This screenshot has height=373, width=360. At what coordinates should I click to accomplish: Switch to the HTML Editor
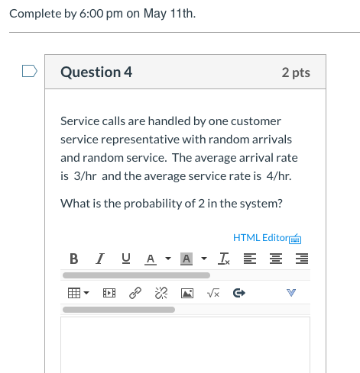pos(261,238)
